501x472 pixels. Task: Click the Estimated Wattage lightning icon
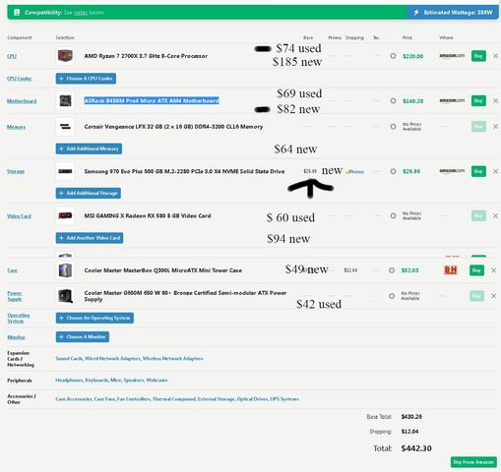[416, 13]
